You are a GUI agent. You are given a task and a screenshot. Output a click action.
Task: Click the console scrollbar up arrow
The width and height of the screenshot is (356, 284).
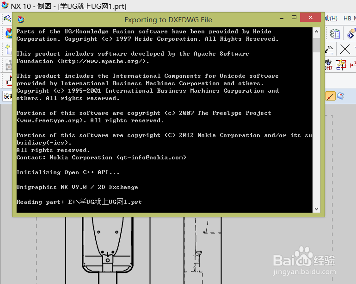click(x=317, y=32)
